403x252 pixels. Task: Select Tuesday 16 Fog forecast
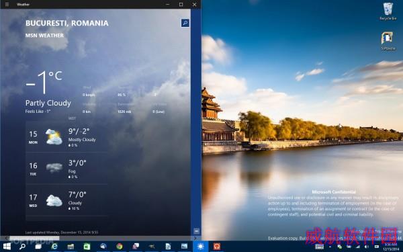(x=66, y=169)
